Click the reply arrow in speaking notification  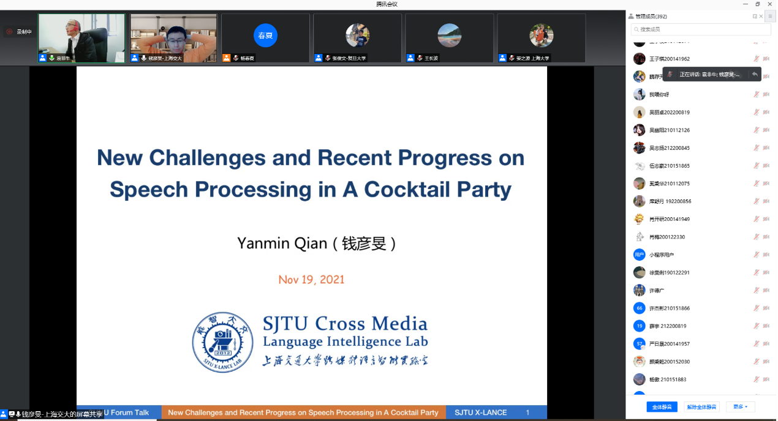point(755,74)
